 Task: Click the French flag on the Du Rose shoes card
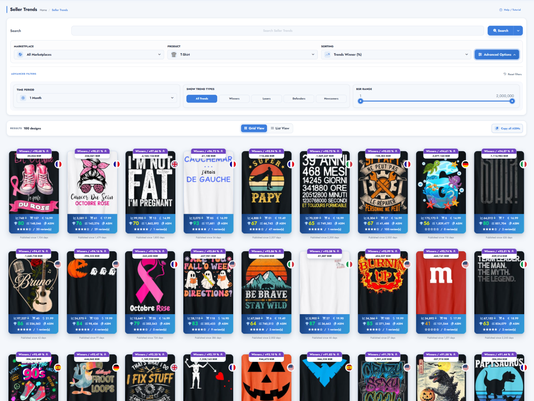59,164
